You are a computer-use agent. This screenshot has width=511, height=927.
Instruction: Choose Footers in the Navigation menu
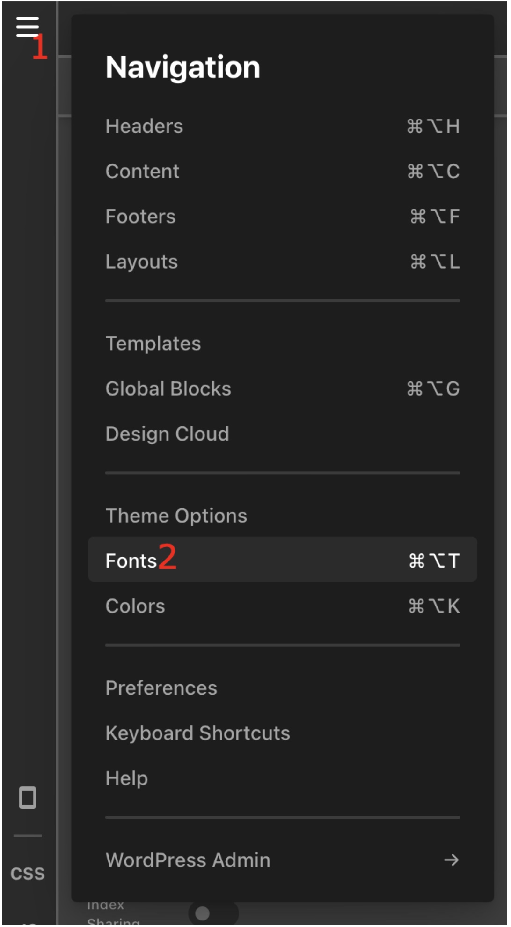283,217
